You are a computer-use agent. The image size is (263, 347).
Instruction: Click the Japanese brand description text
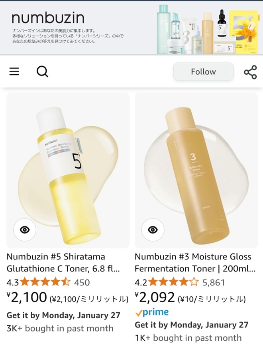point(68,36)
